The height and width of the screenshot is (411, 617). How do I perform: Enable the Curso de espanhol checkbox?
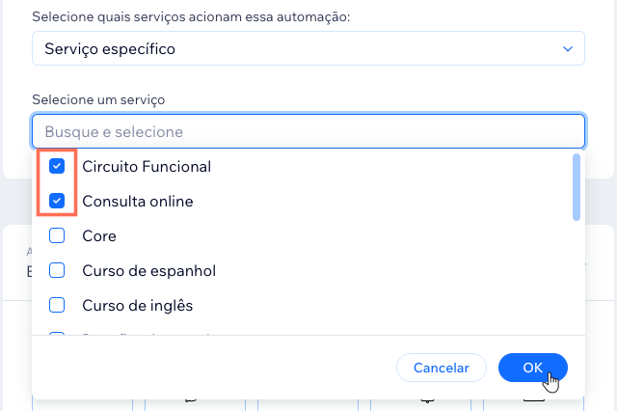57,270
